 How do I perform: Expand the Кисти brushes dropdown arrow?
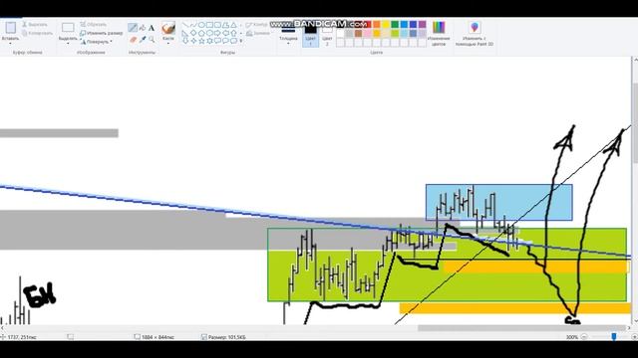168,44
